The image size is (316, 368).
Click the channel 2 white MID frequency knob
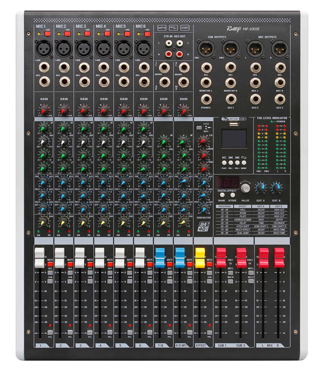[x=64, y=142]
